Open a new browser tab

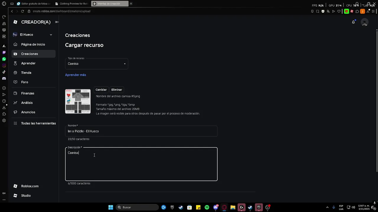tap(131, 4)
